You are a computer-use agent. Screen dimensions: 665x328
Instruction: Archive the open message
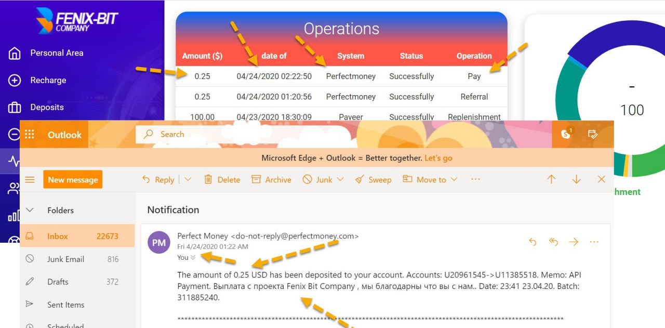[x=271, y=179]
